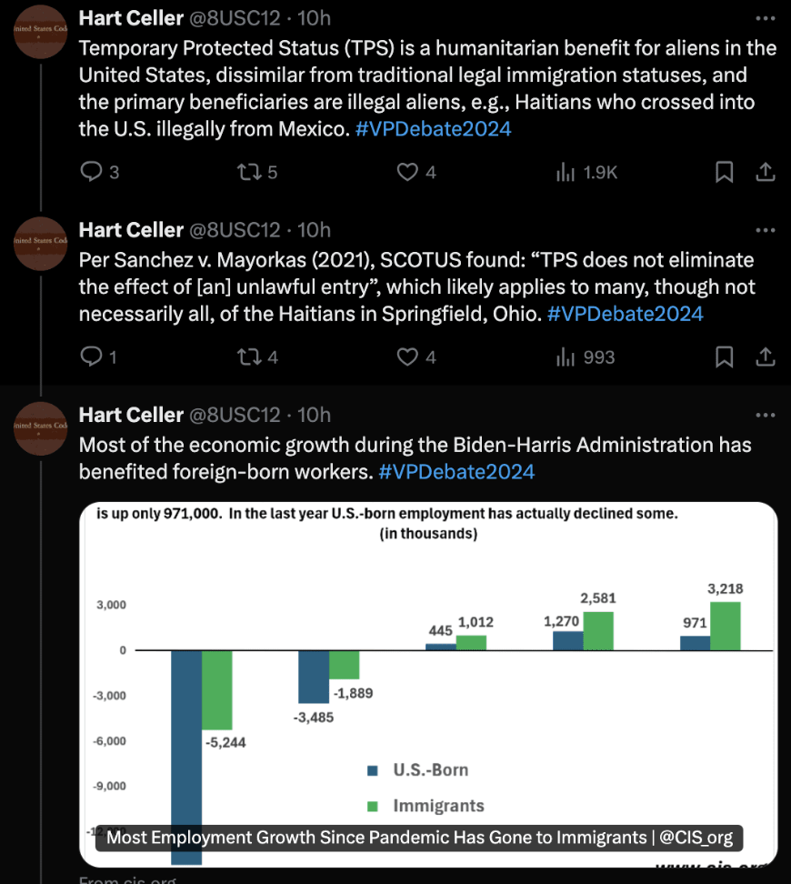This screenshot has height=884, width=791.
Task: Like the Temporary Protected Status tweet
Action: click(x=408, y=171)
